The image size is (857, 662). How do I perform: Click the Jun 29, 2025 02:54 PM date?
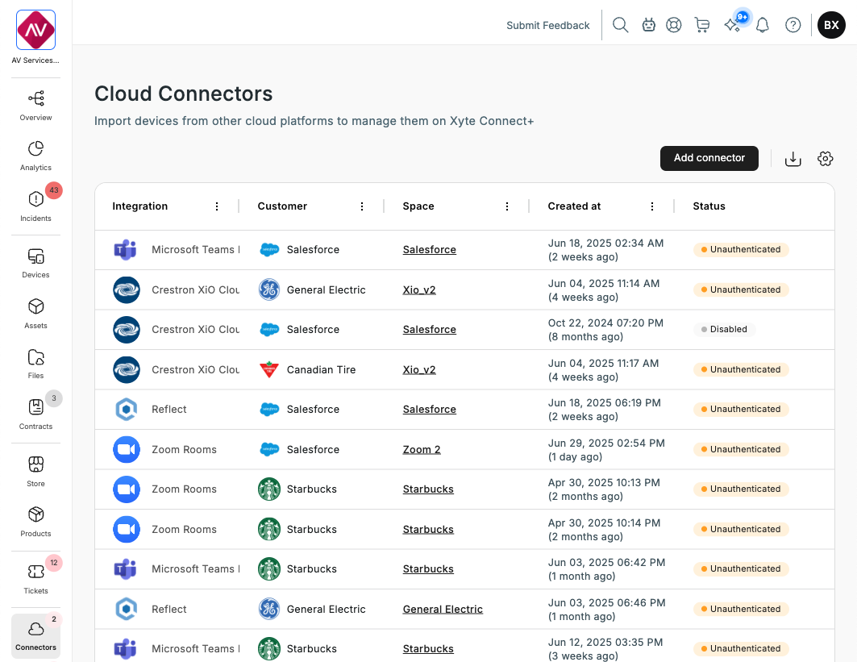point(606,443)
